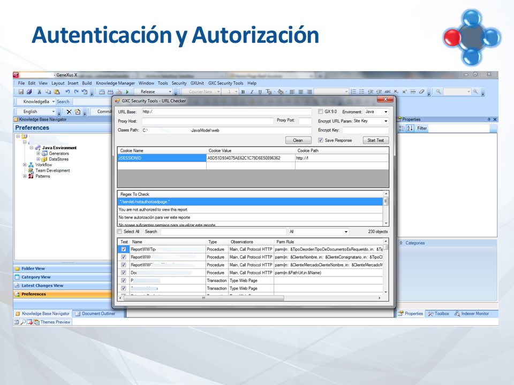This screenshot has height=385, width=514.
Task: Click the Build All toolbar icon
Action: click(102, 92)
